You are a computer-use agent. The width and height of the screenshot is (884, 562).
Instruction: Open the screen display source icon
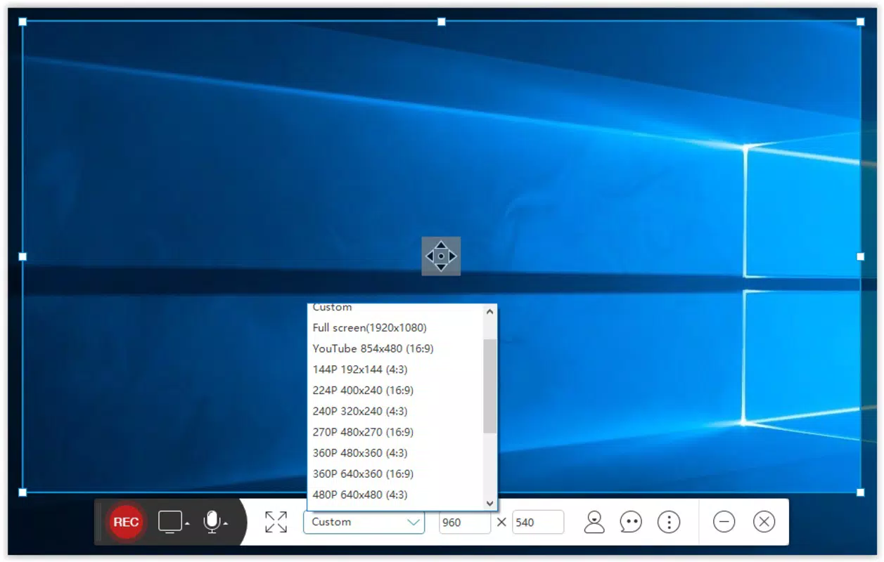169,522
